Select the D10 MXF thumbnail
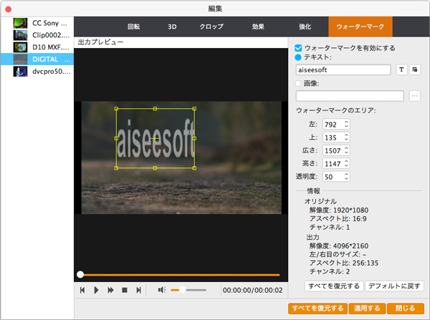The height and width of the screenshot is (320, 430). click(20, 47)
